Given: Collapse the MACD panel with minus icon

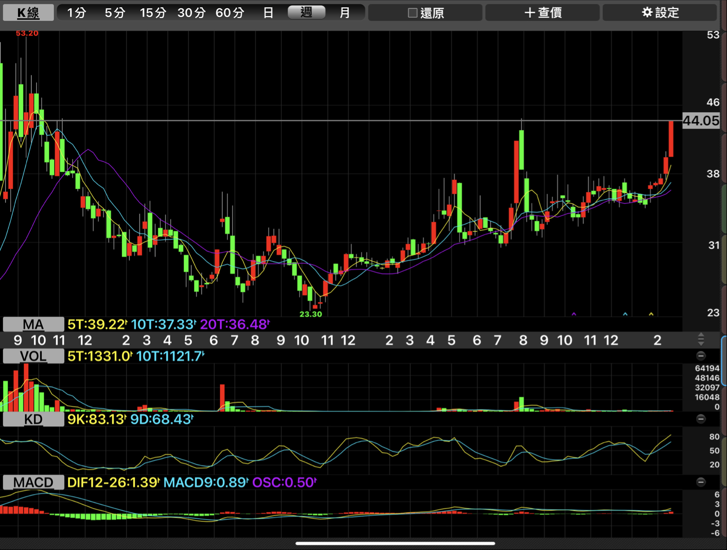Looking at the screenshot, I should (701, 482).
